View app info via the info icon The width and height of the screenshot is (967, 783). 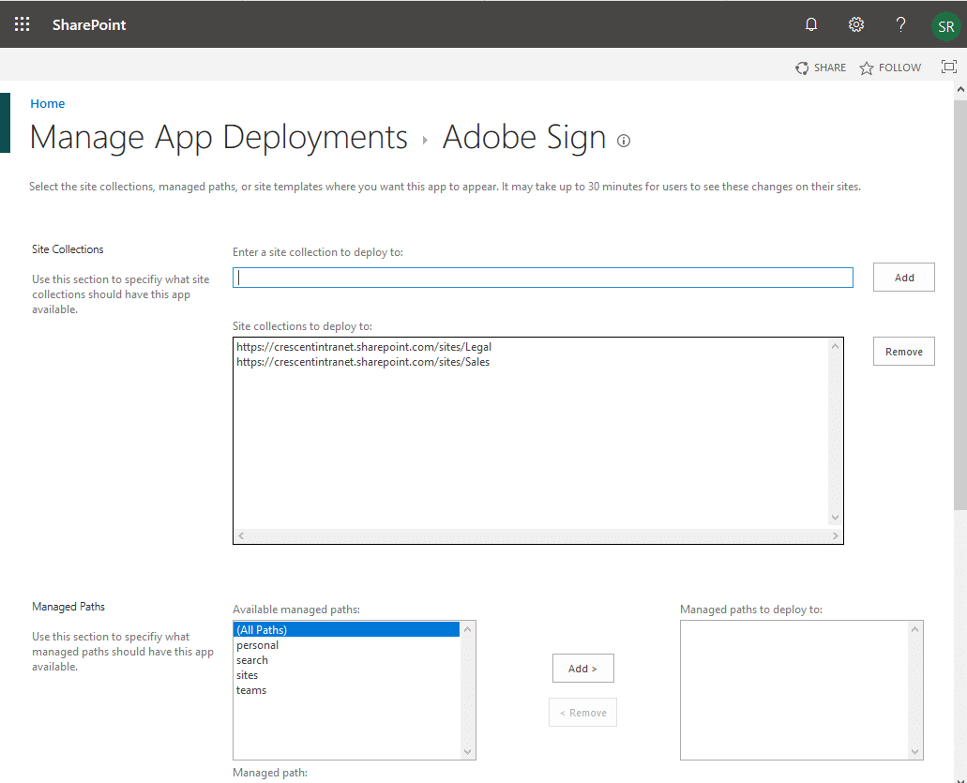coord(623,141)
